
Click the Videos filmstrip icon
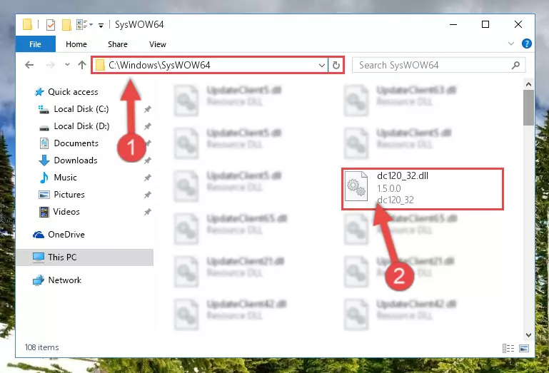point(44,212)
